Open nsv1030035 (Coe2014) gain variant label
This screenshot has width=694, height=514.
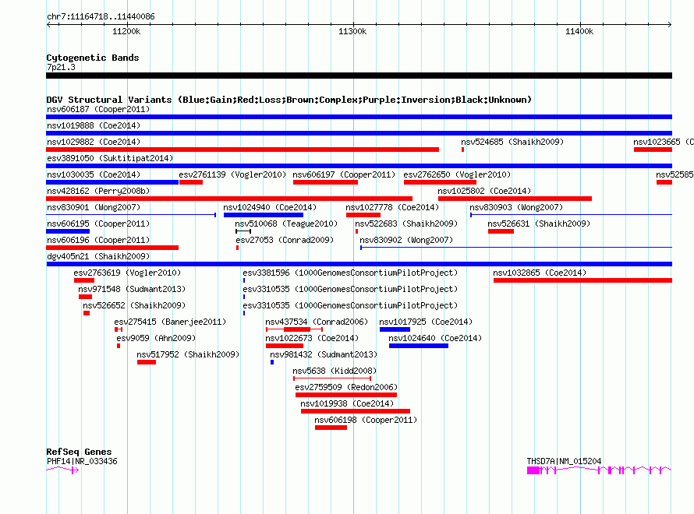click(94, 174)
